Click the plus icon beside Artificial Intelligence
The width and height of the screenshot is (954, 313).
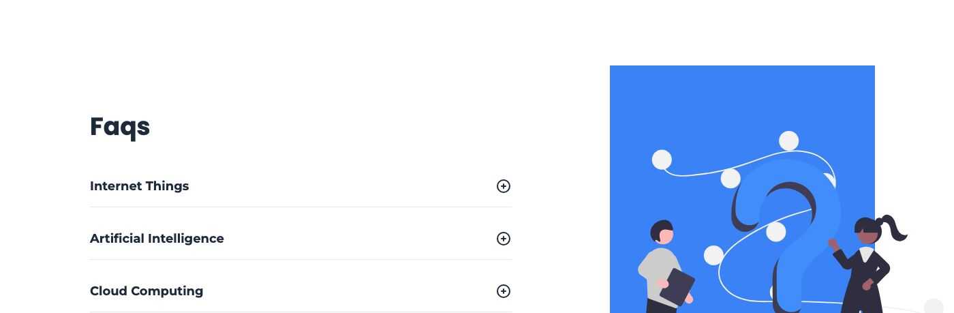click(503, 239)
